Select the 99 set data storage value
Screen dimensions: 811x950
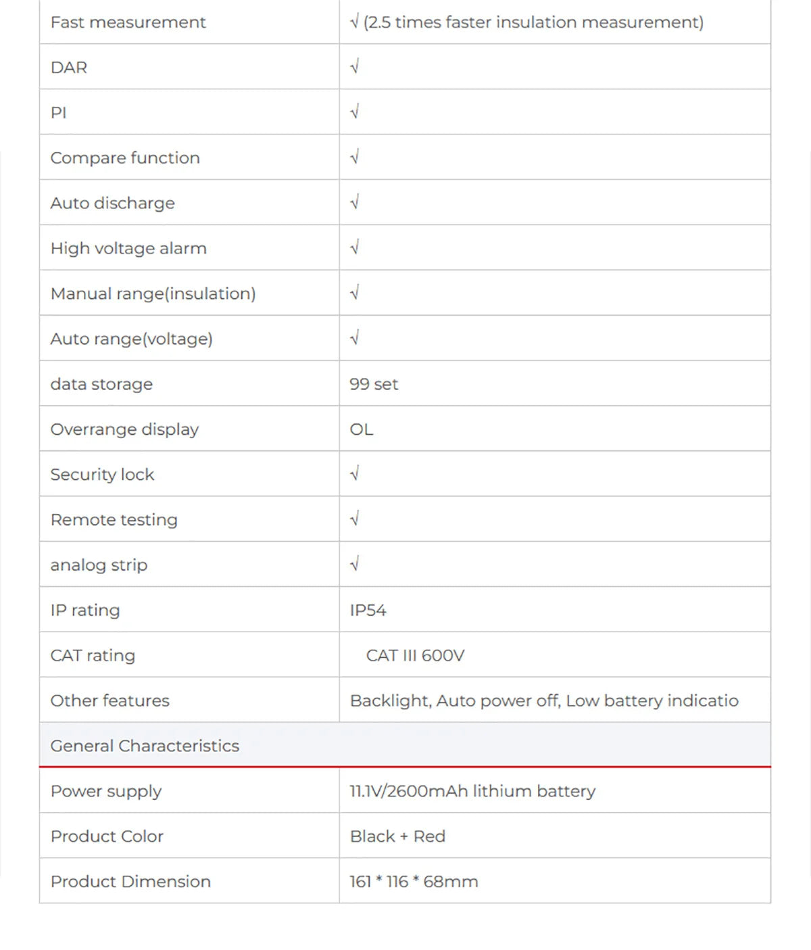point(374,384)
